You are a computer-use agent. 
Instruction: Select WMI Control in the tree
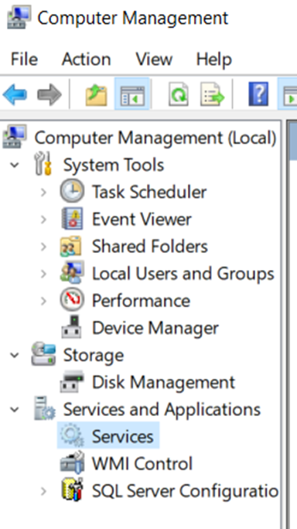(142, 463)
